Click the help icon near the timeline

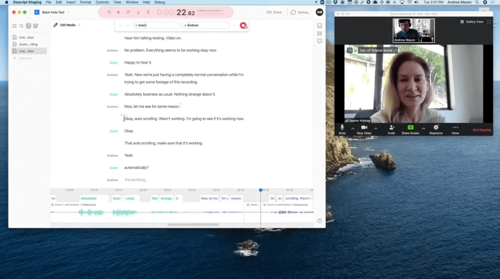319,221
